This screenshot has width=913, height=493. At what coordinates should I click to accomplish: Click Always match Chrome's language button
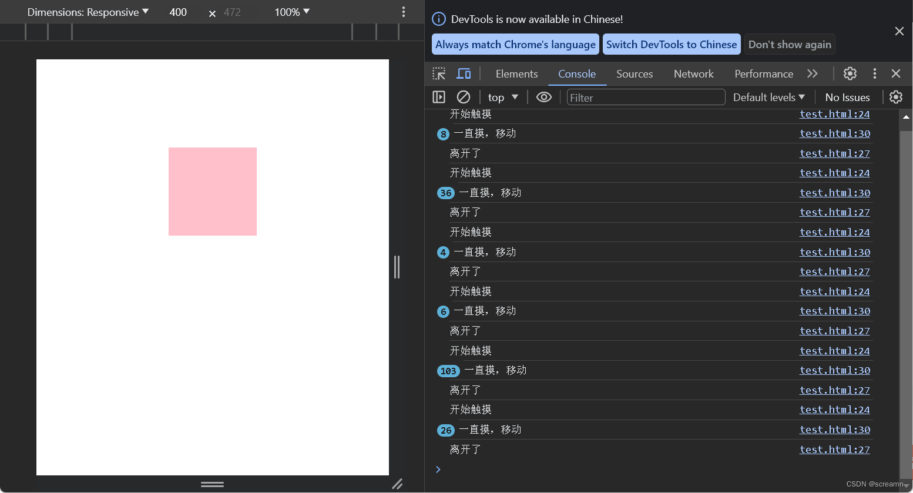click(515, 44)
